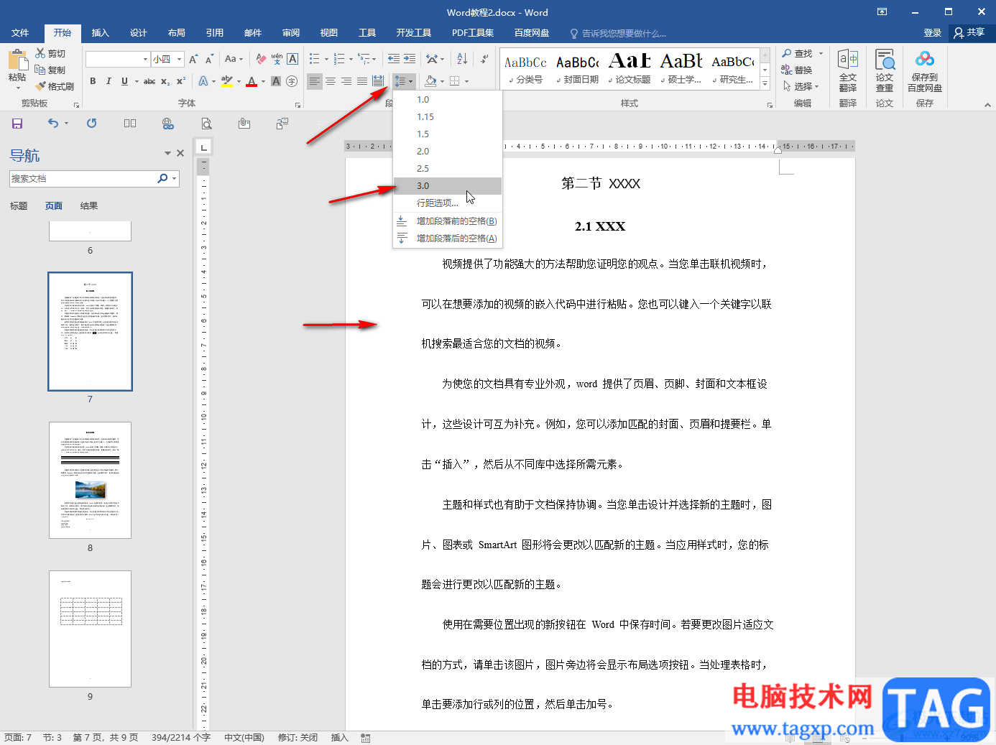Toggle strikethrough (abc) formatting
The image size is (996, 745).
[x=149, y=81]
